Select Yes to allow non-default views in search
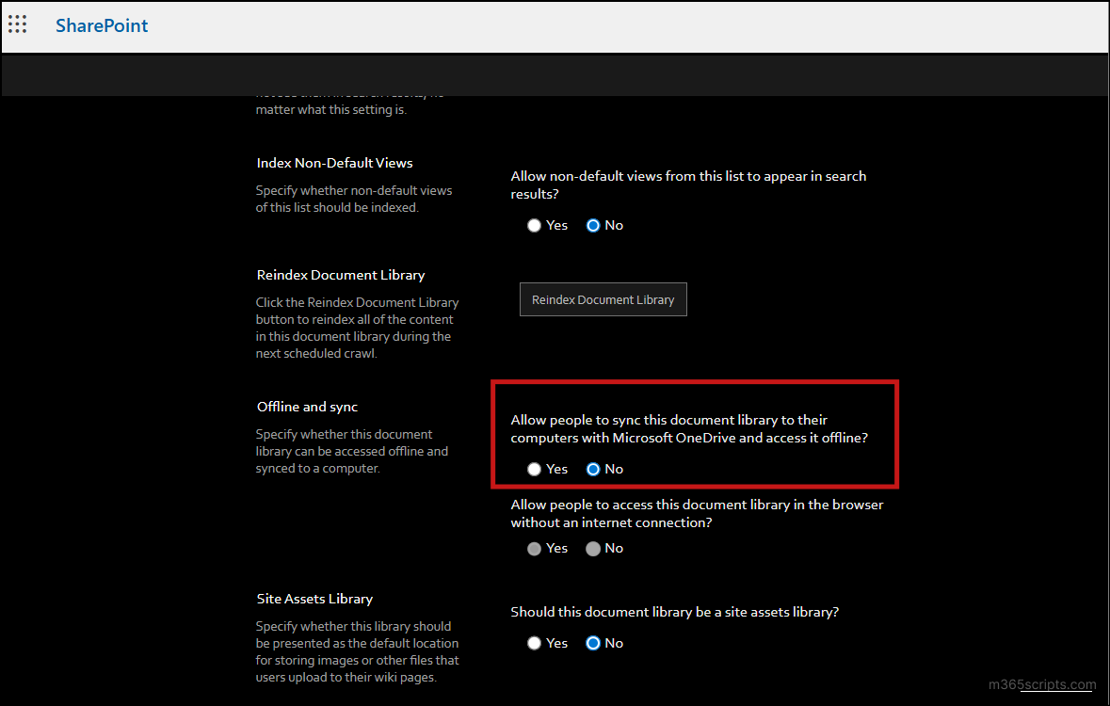This screenshot has width=1110, height=706. (x=534, y=225)
